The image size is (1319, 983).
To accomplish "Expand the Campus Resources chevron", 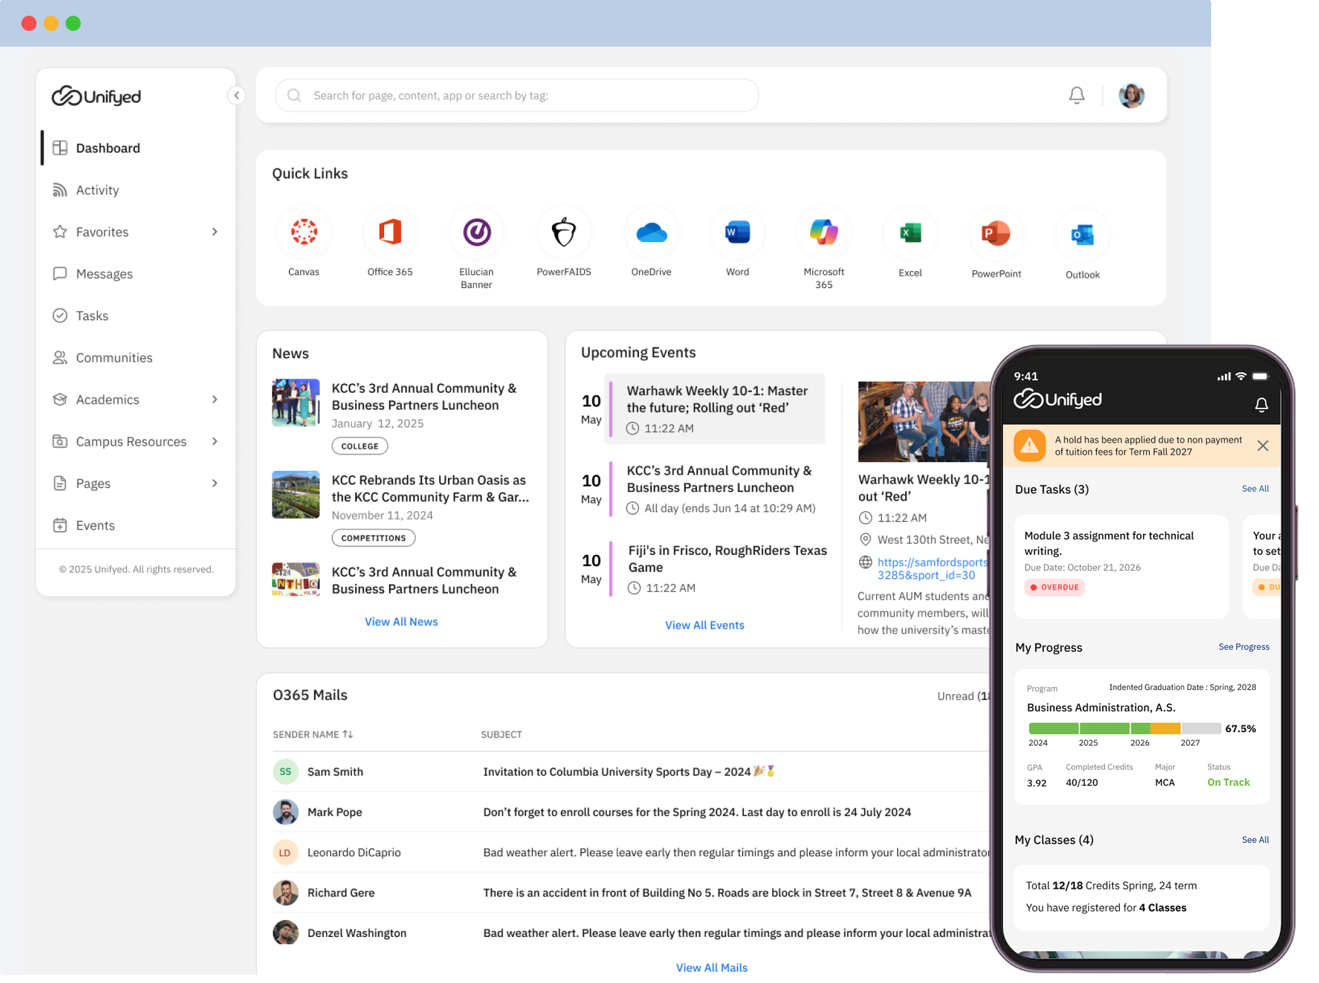I will [x=215, y=442].
